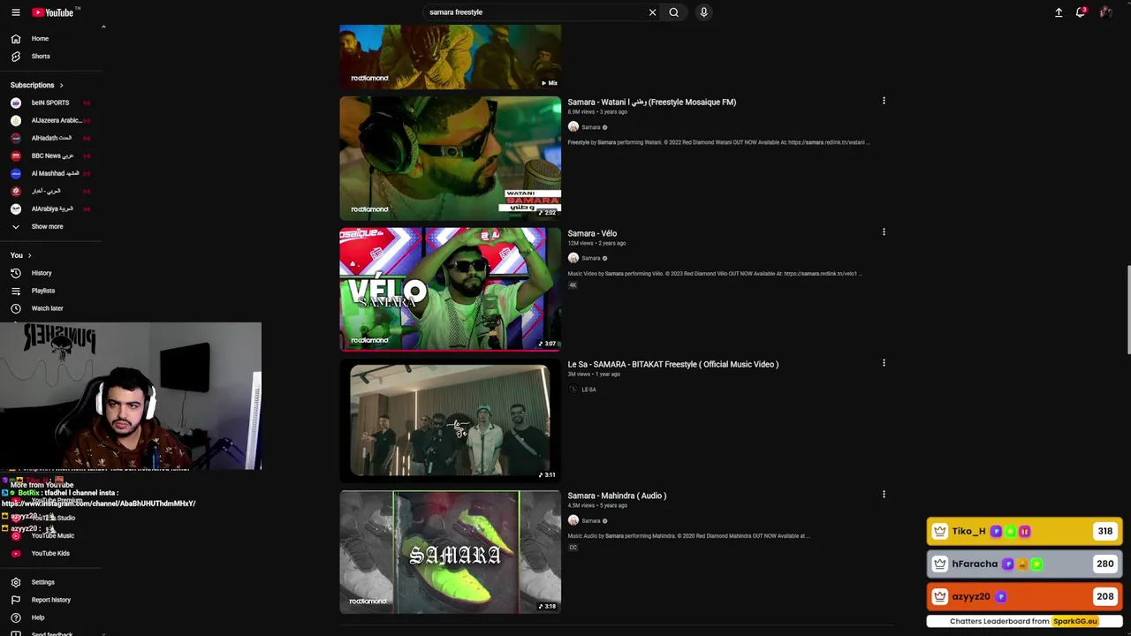
Task: Open LE-SA channel name
Action: [x=588, y=390]
